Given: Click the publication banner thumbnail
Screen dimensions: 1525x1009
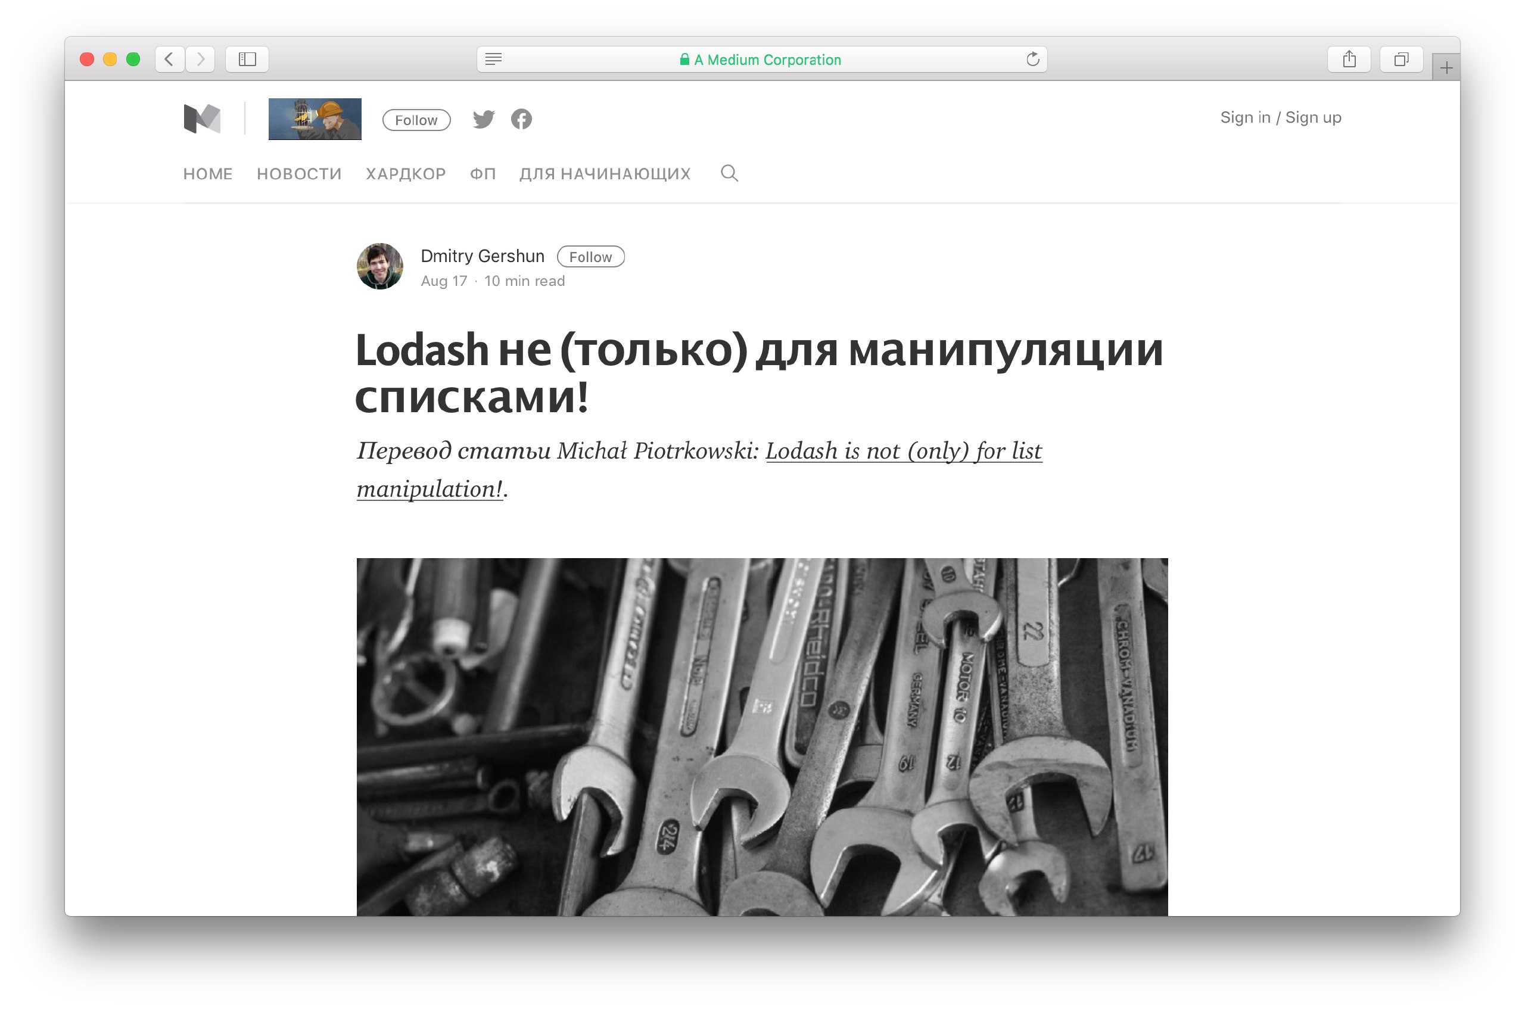Looking at the screenshot, I should (x=315, y=119).
